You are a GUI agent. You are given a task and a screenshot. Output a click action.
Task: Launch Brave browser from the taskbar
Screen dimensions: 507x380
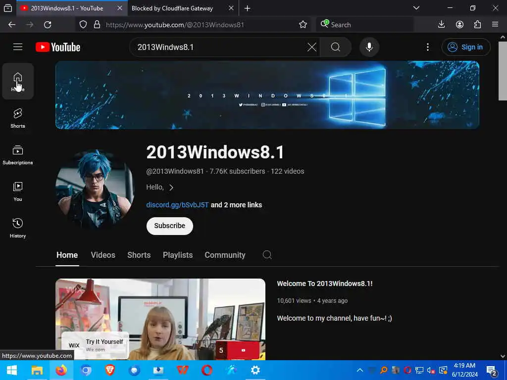click(110, 370)
